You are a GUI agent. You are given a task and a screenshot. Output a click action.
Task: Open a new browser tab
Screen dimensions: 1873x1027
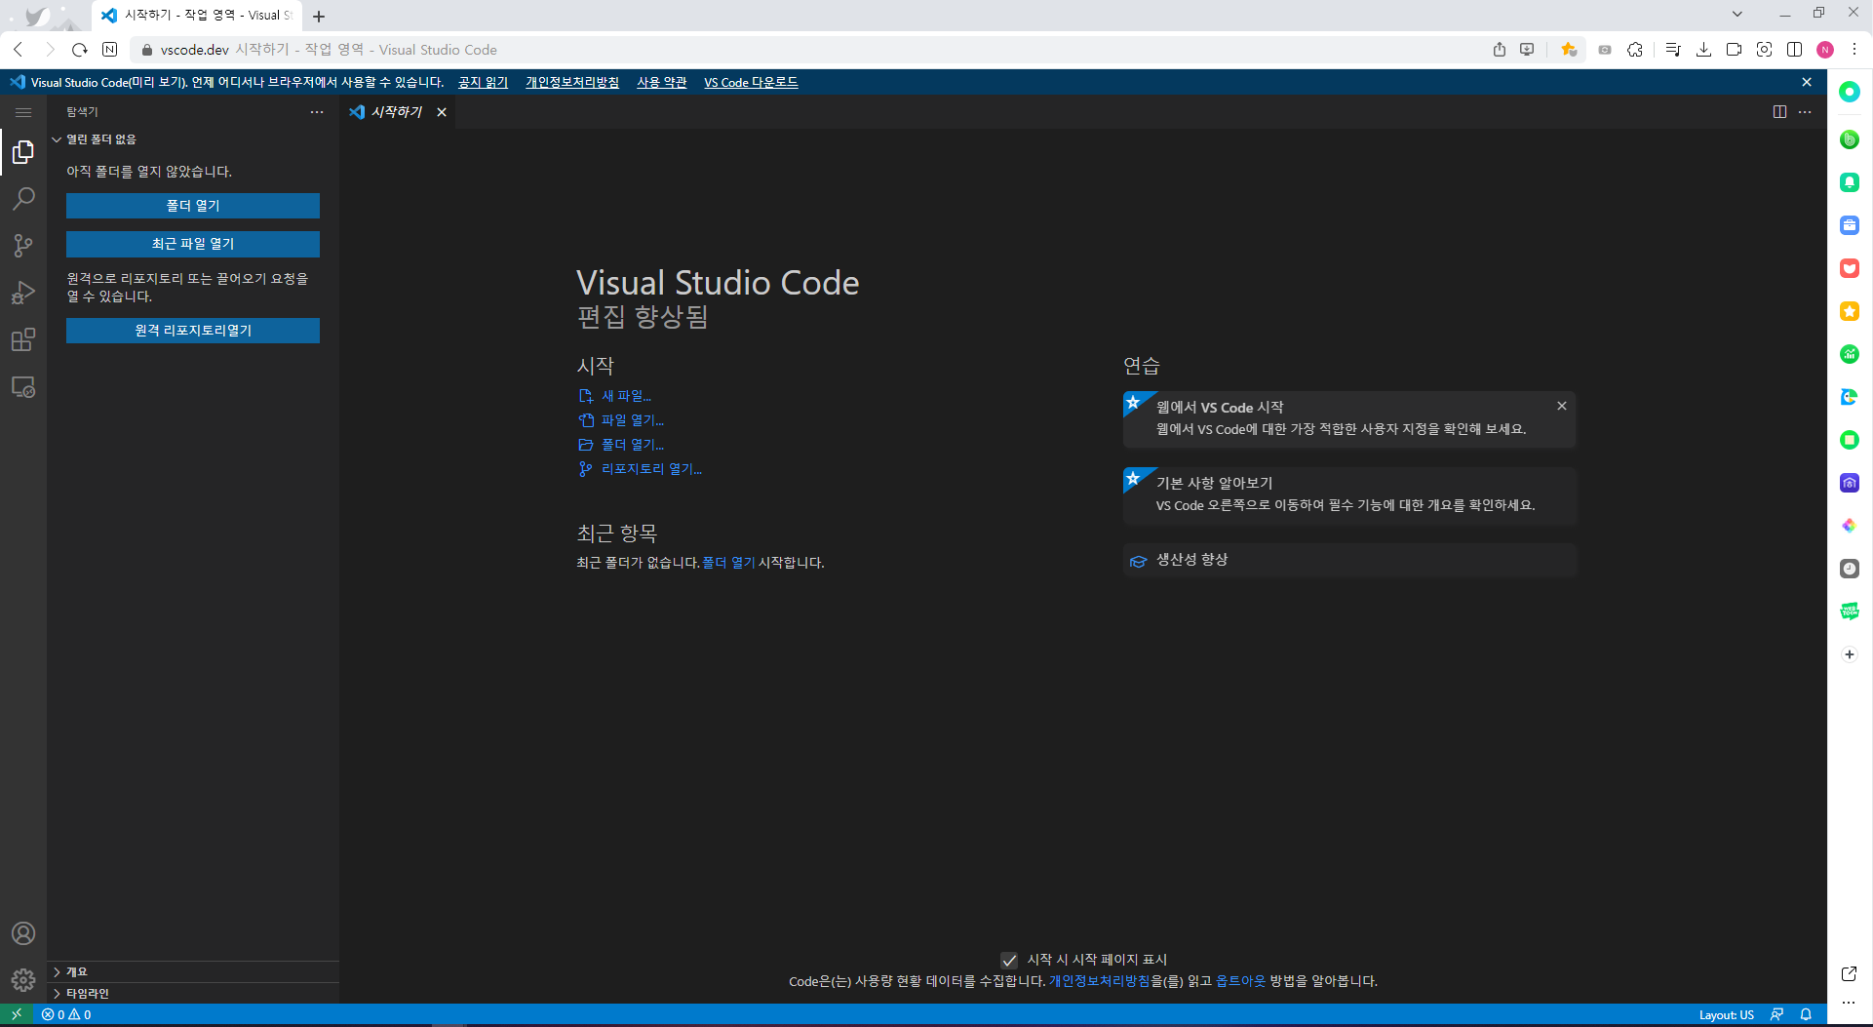[x=319, y=16]
